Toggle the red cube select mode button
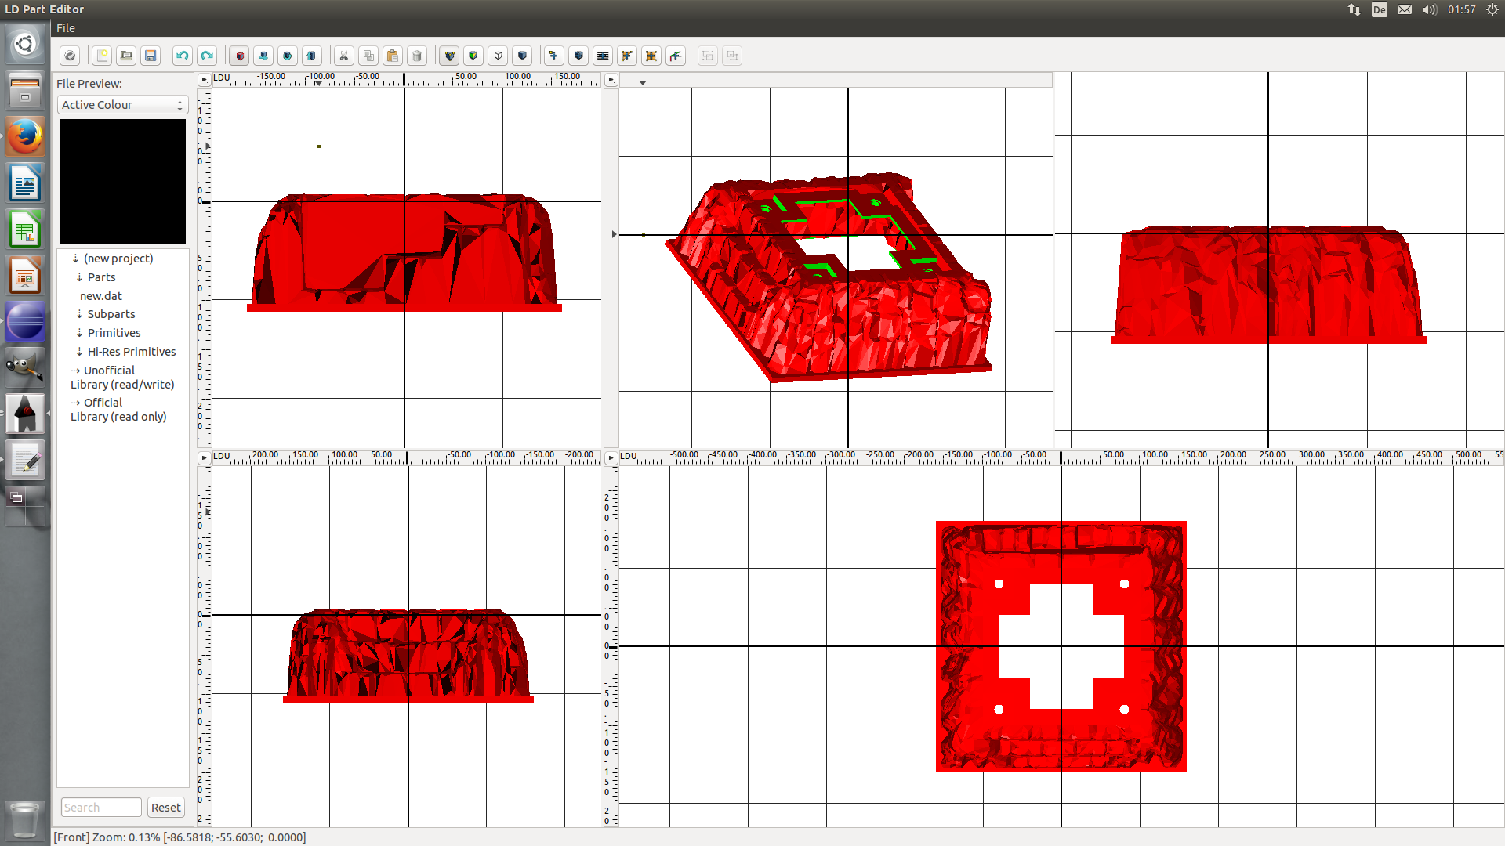Screen dimensions: 1505x846 [x=240, y=56]
